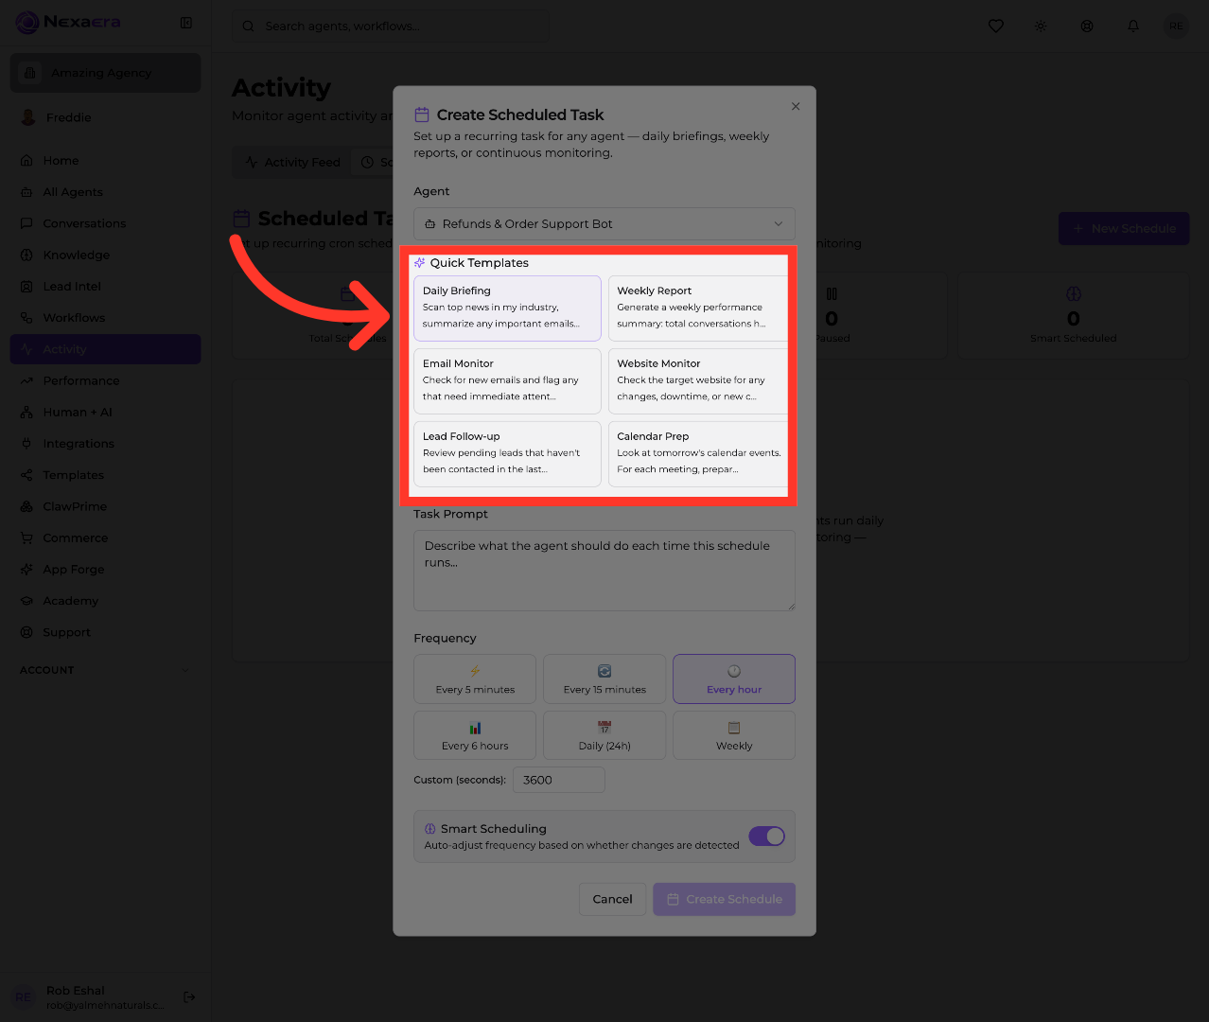Image resolution: width=1209 pixels, height=1022 pixels.
Task: Select Every 5 minutes frequency
Action: 475,679
